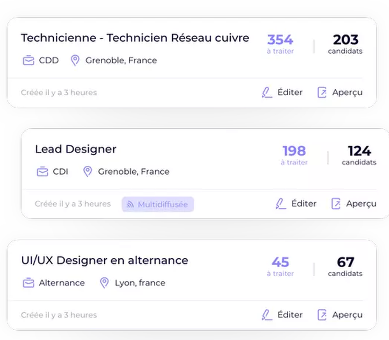Click the pen icon on Lead Designer card
Screen dimensions: 389x340
[281, 203]
